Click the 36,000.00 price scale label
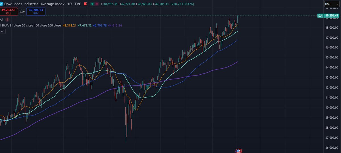The height and width of the screenshot is (153, 341). tap(332, 148)
